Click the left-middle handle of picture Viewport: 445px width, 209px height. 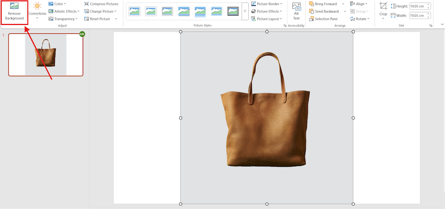(x=181, y=118)
